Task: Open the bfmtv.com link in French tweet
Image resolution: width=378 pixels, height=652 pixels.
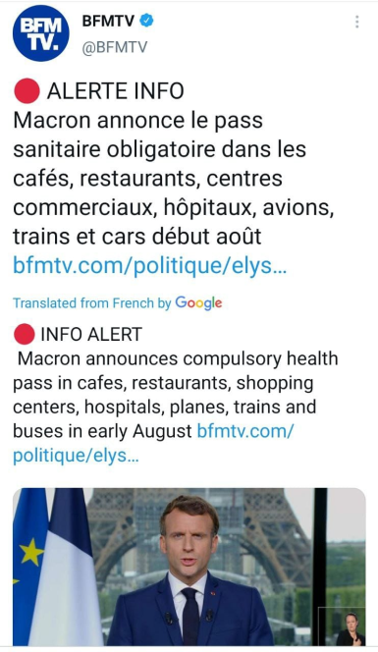Action: (149, 265)
